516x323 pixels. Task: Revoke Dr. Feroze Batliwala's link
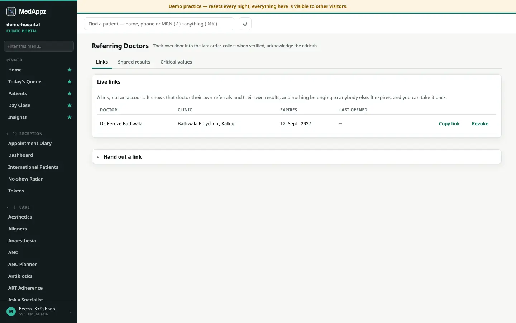point(480,123)
